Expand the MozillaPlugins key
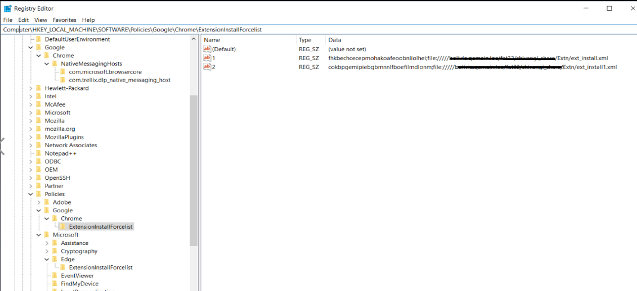This screenshot has height=291, width=637. coord(30,137)
